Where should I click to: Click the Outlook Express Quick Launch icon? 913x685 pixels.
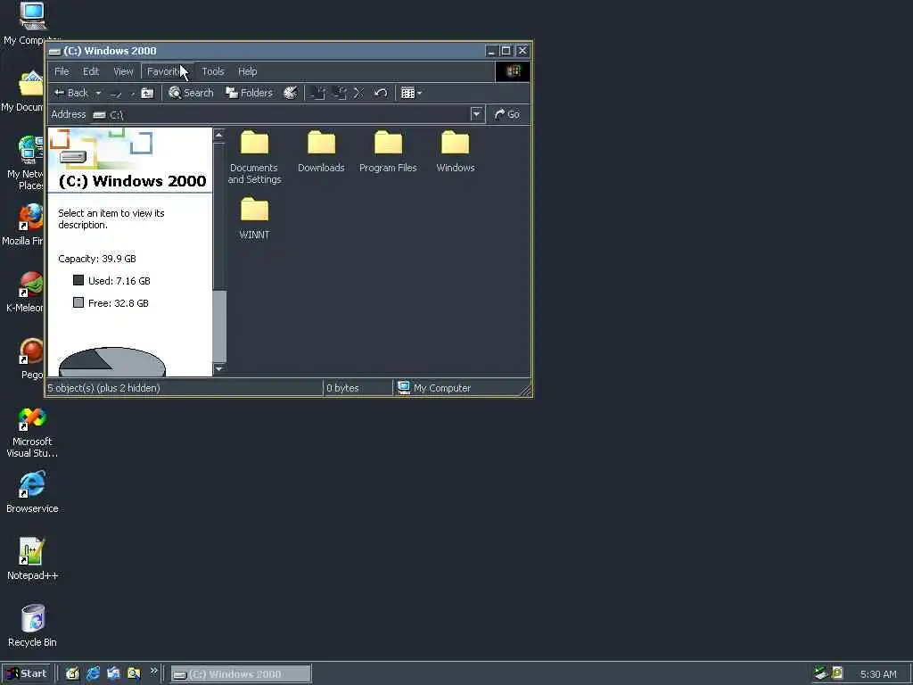click(113, 674)
